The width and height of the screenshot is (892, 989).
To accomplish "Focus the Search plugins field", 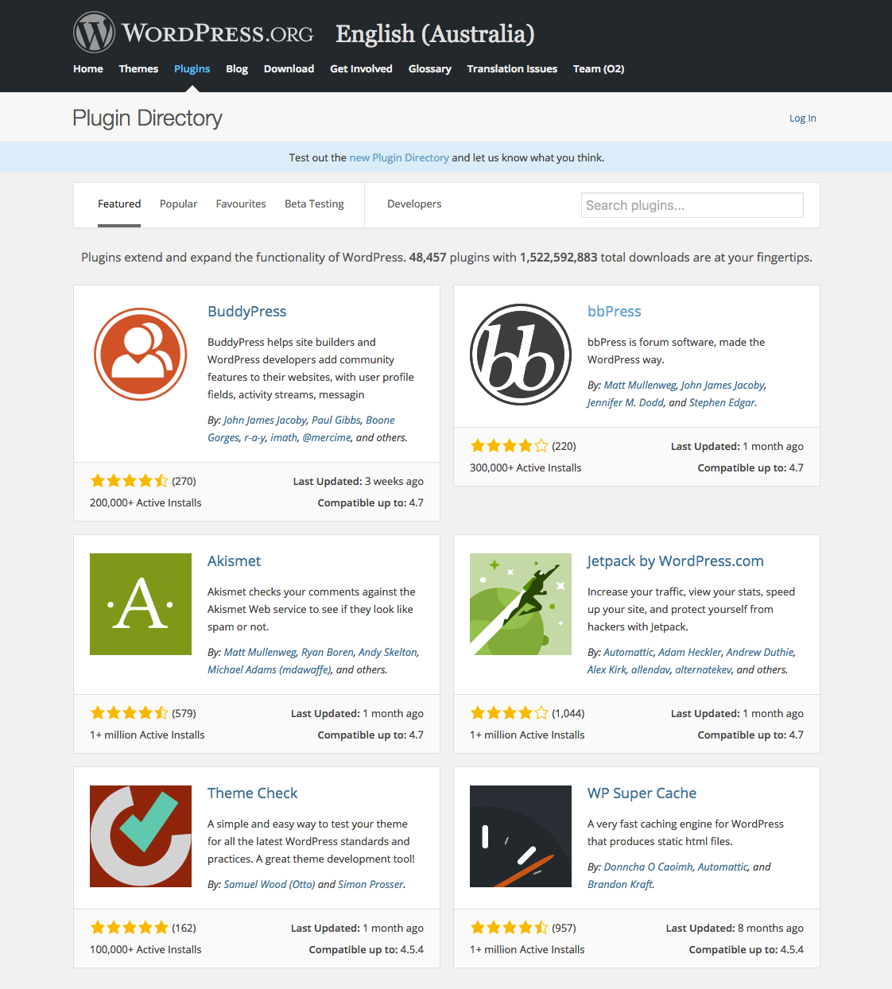I will tap(692, 205).
